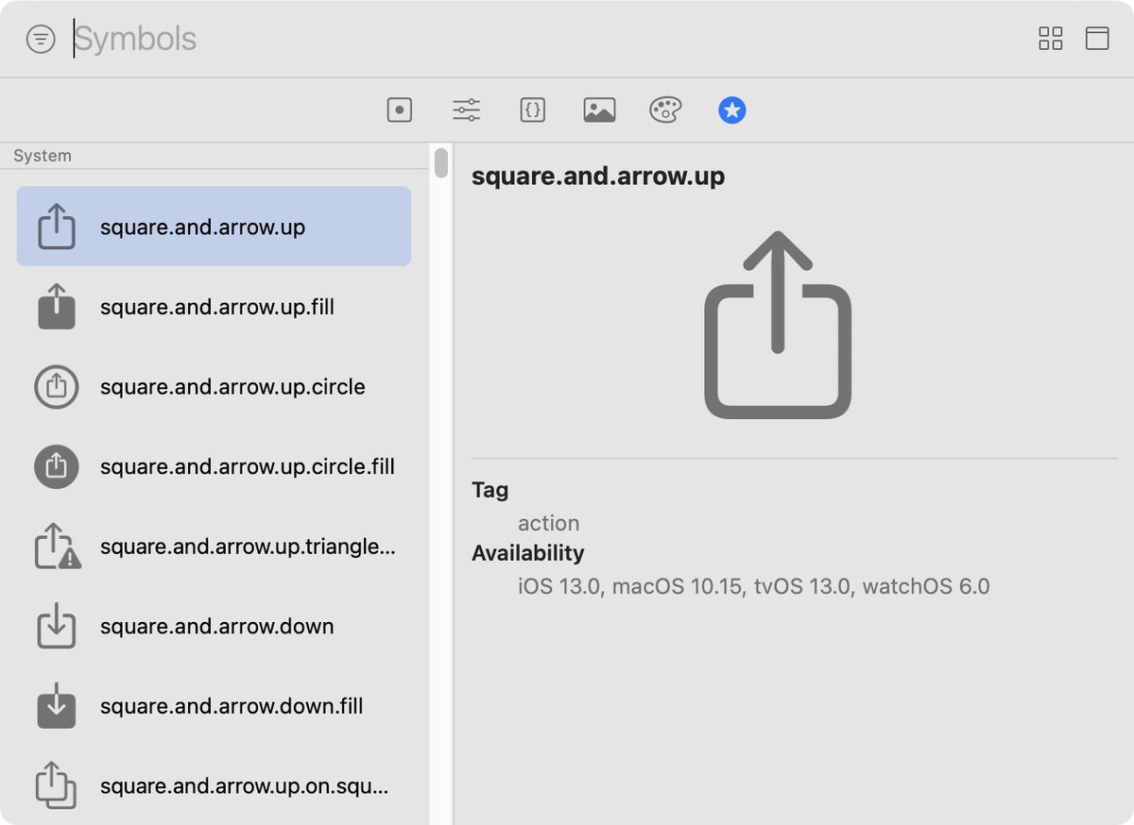
Task: Click the share on stacked squares icon
Action: [x=56, y=785]
